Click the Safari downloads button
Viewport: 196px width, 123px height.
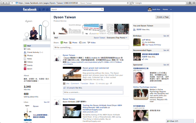pos(190,3)
